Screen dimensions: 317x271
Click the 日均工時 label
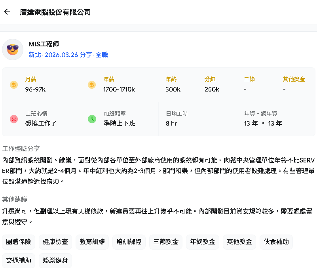click(177, 114)
